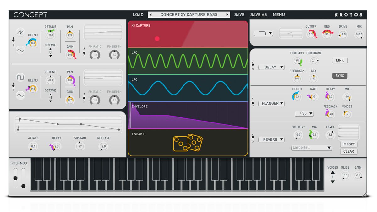This screenshot has height=212, width=377.
Task: Open the LargeHall reverb preset dropdown
Action: [x=312, y=148]
